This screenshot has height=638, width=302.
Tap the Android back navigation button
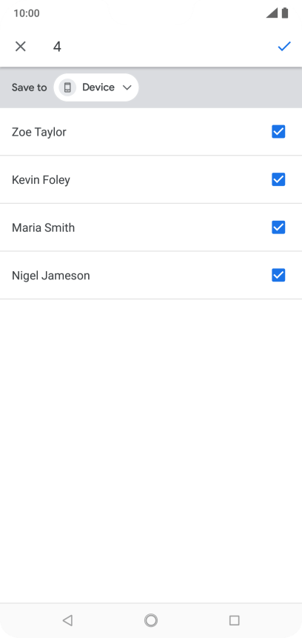pos(67,620)
